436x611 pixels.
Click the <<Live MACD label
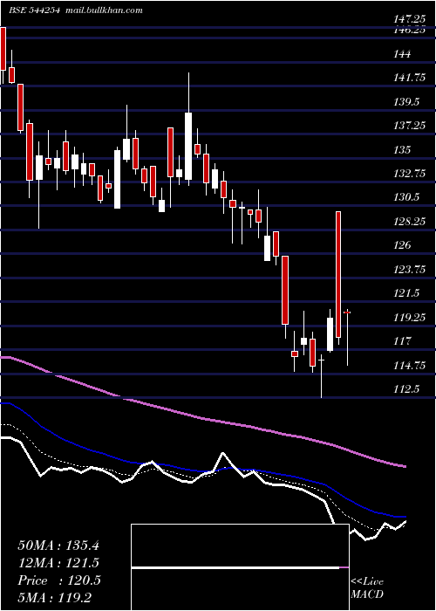pyautogui.click(x=367, y=587)
